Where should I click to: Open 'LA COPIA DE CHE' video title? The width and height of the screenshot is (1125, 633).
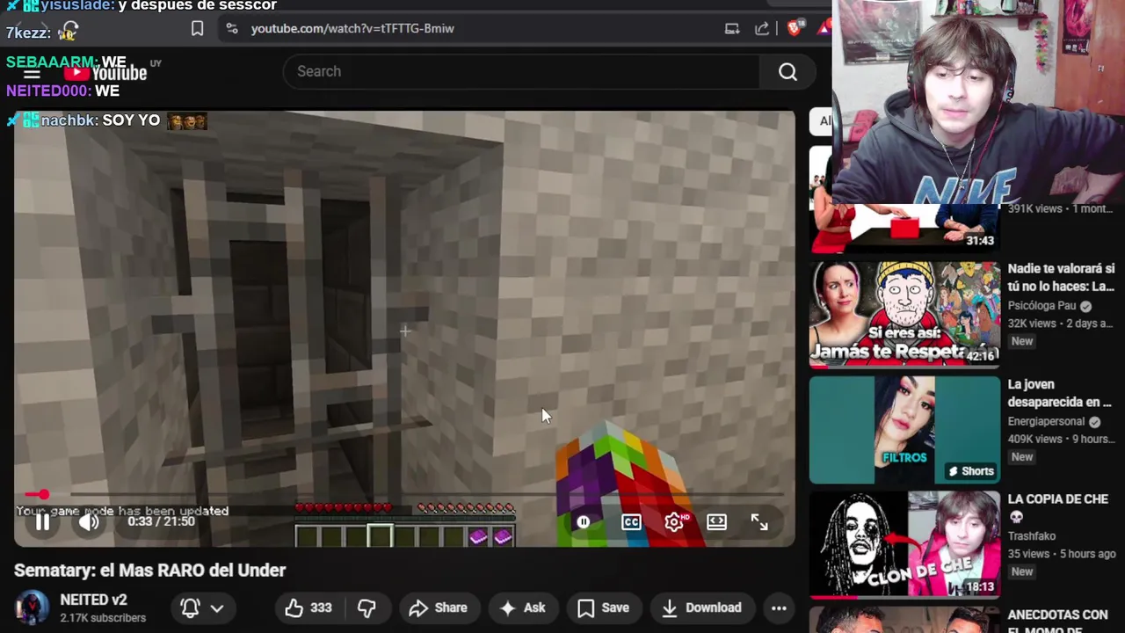[1058, 507]
